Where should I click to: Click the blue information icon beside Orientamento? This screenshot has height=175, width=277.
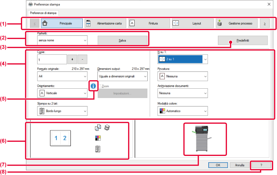pos(93,86)
